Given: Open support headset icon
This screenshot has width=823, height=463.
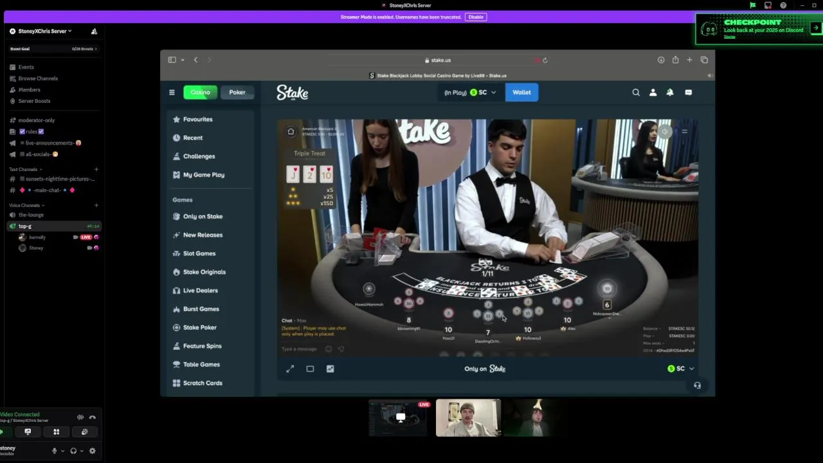Looking at the screenshot, I should pyautogui.click(x=697, y=385).
